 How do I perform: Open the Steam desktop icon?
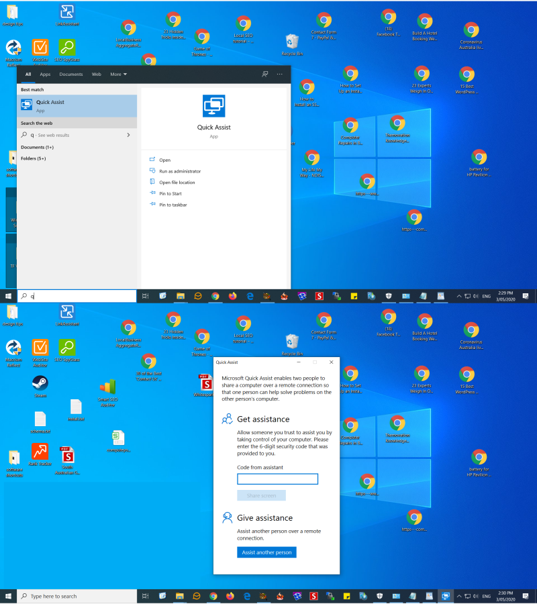[x=40, y=386]
